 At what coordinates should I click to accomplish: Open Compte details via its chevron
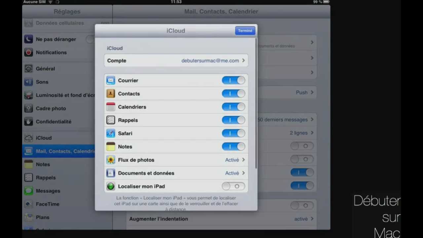pyautogui.click(x=244, y=60)
